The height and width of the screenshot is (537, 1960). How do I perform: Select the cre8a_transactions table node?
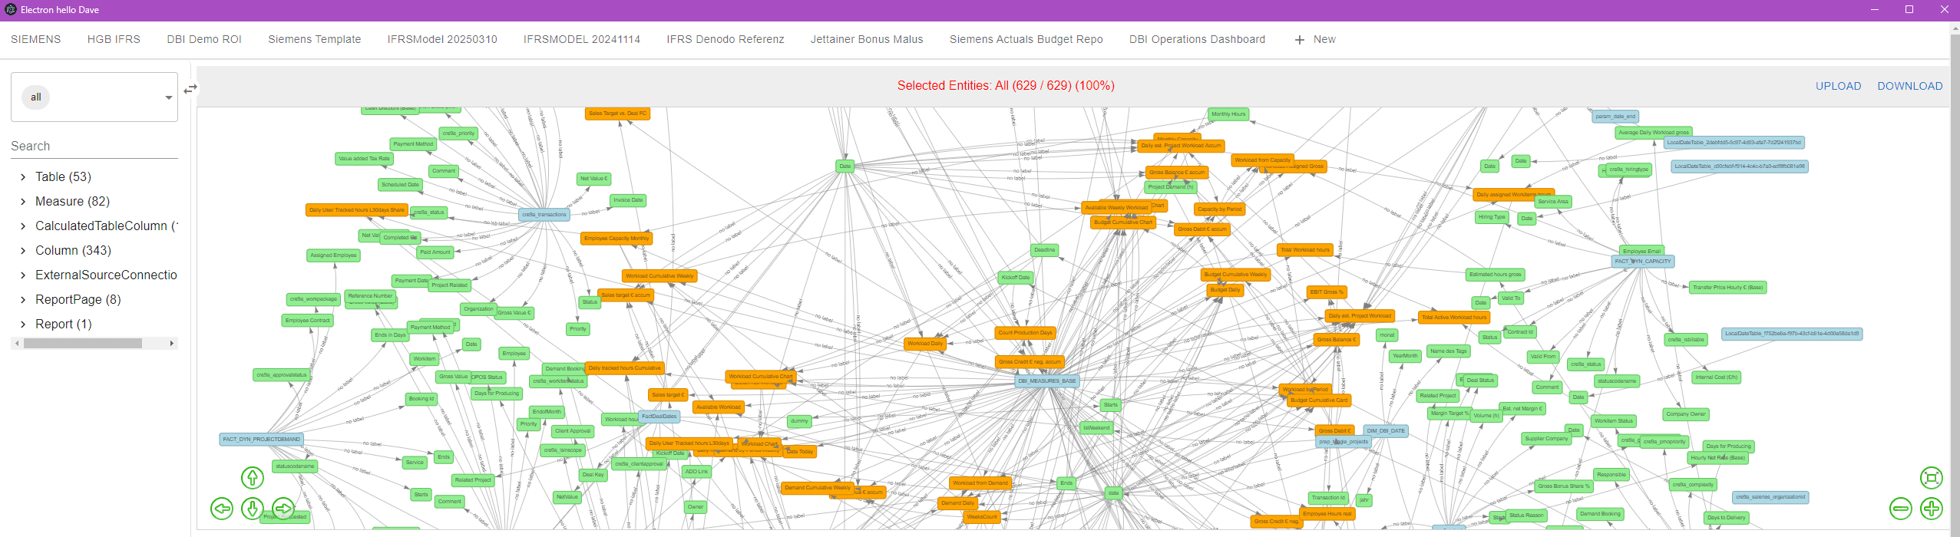(544, 215)
